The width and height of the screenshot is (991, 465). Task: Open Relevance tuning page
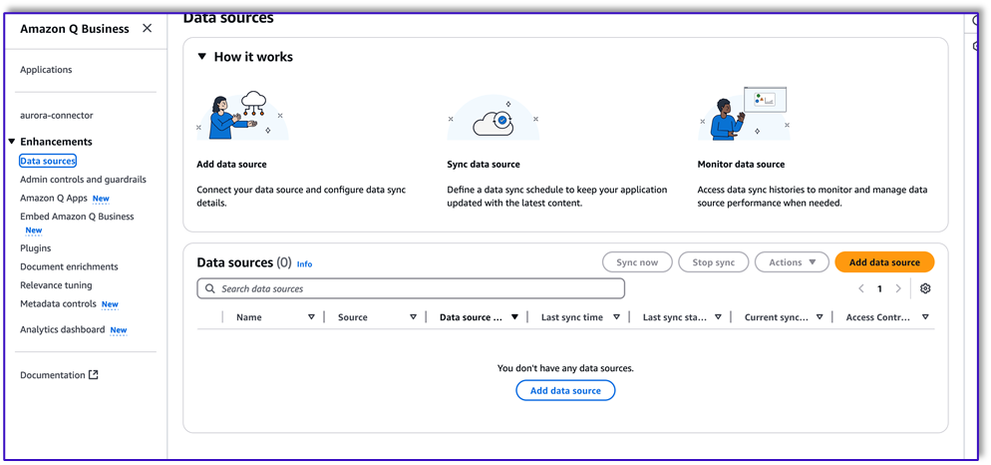[x=56, y=284]
